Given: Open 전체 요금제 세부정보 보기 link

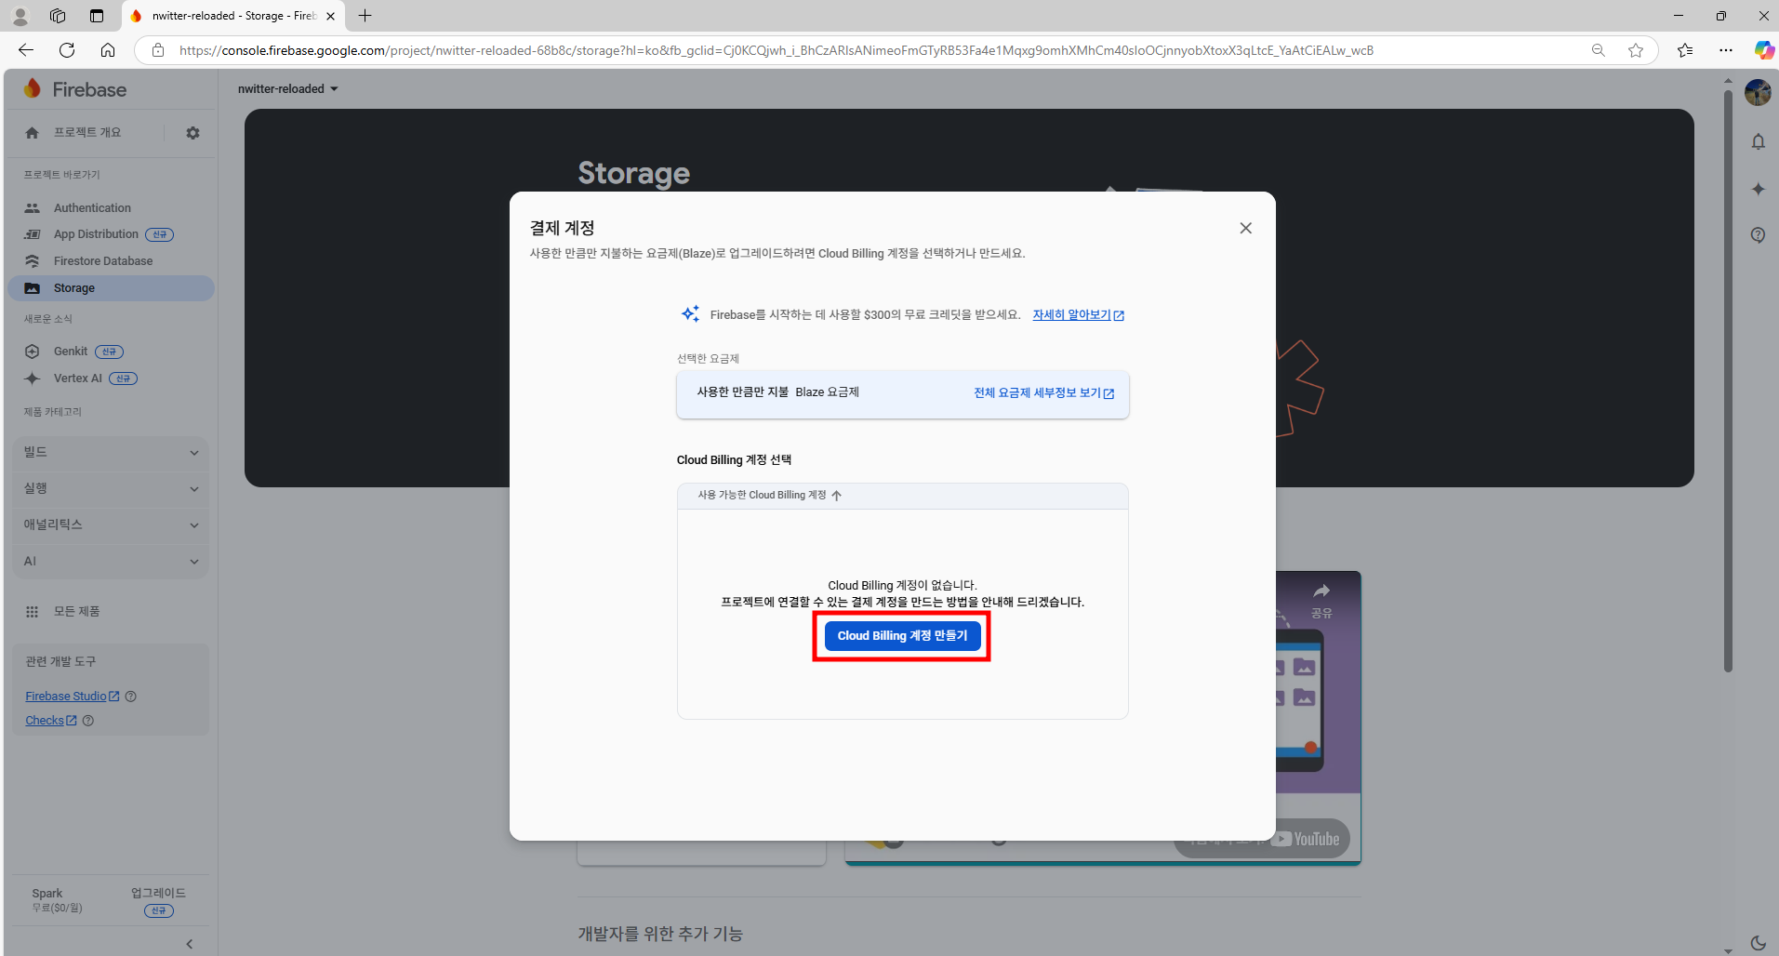Looking at the screenshot, I should (x=1044, y=393).
